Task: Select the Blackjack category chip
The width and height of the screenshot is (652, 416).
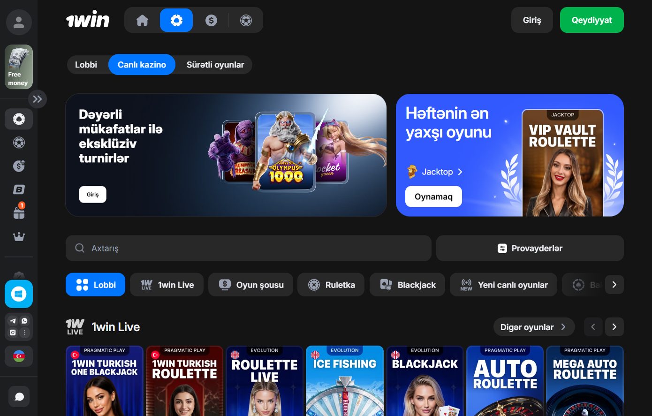Action: click(407, 285)
